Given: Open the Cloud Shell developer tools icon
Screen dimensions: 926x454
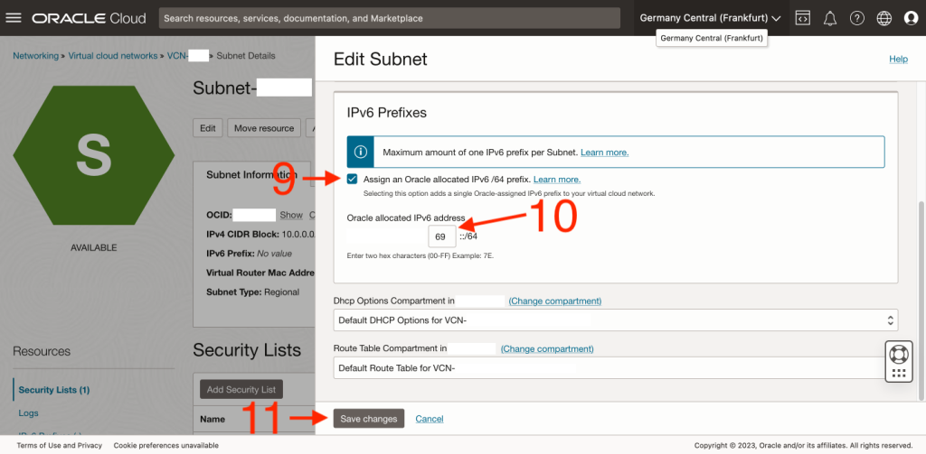Looking at the screenshot, I should point(802,18).
